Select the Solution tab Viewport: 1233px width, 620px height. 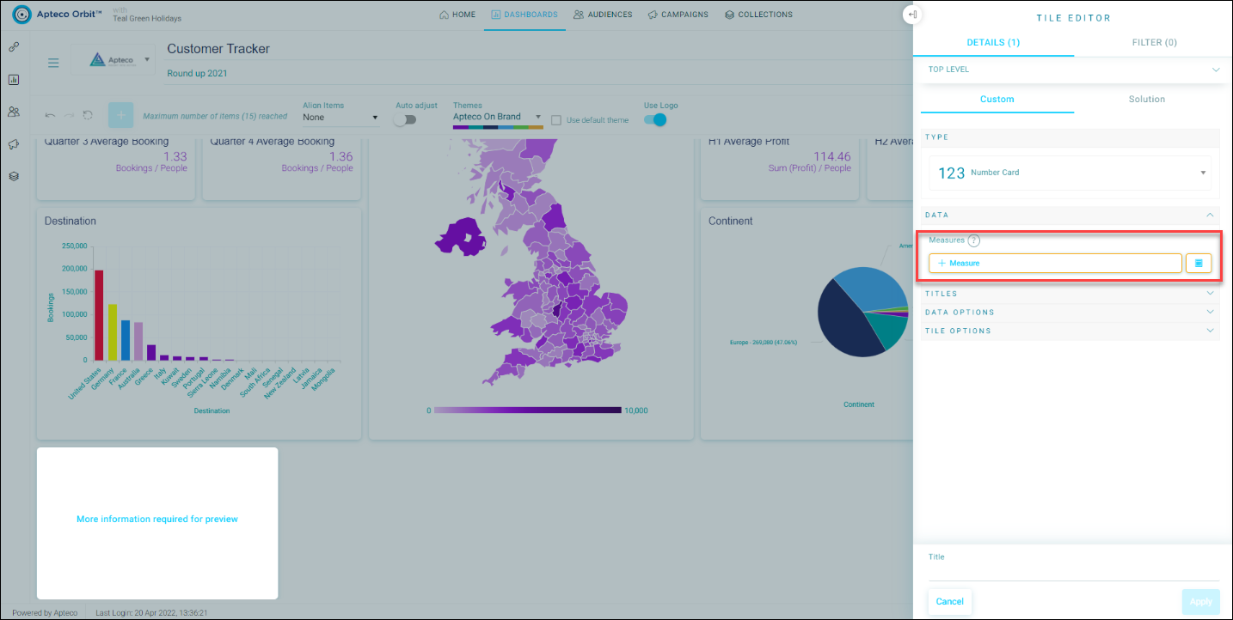[1147, 100]
